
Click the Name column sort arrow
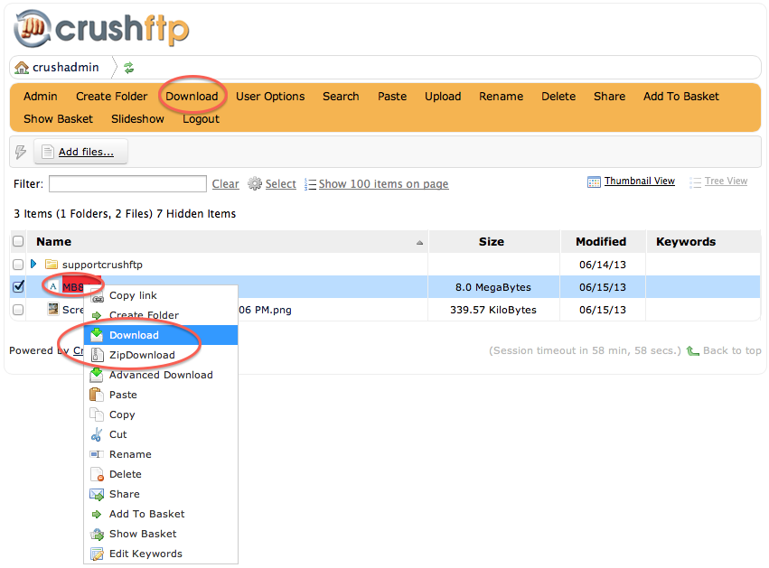point(419,243)
